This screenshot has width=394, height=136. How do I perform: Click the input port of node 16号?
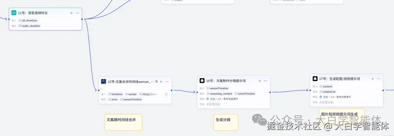tap(197, 92)
